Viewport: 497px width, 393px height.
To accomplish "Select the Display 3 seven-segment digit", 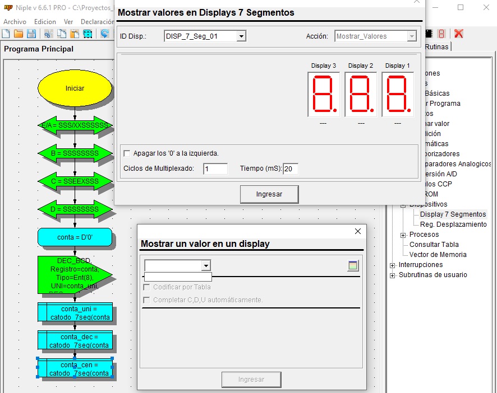I will click(x=323, y=94).
